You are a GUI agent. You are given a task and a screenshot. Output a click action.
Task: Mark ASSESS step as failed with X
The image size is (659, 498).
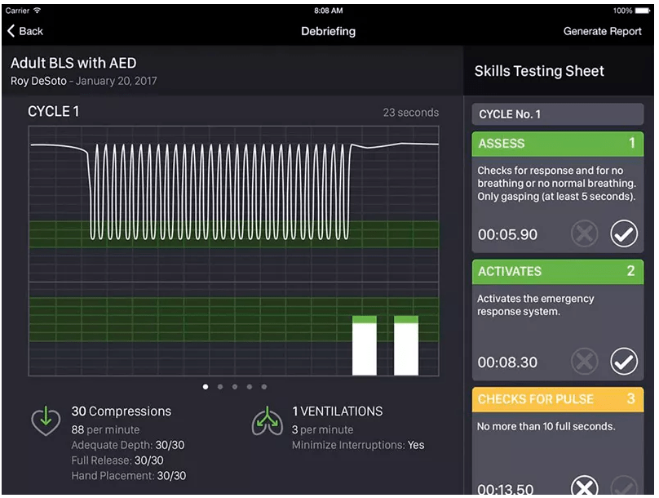[x=584, y=234]
